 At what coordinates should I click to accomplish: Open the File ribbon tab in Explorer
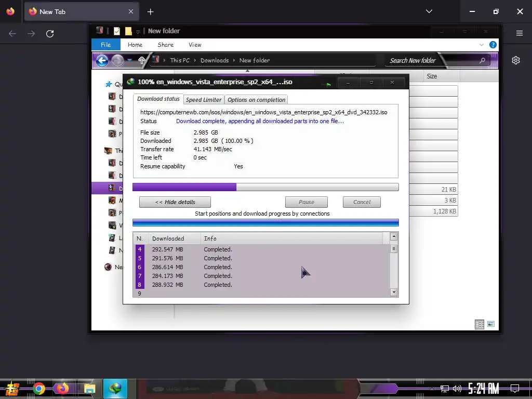coord(105,45)
